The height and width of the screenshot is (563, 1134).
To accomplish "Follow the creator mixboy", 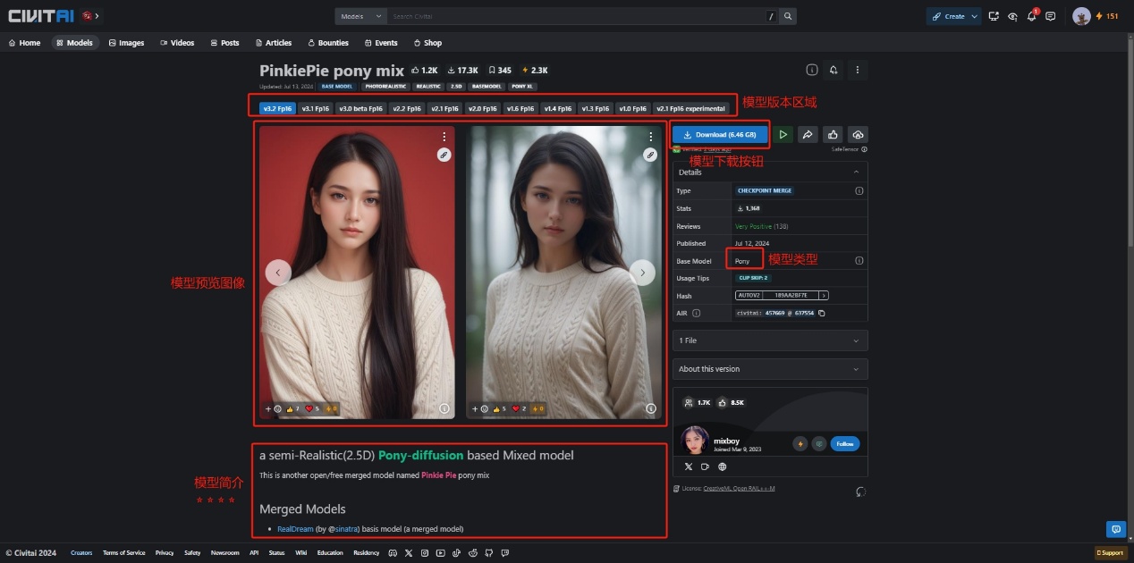I will click(x=844, y=444).
